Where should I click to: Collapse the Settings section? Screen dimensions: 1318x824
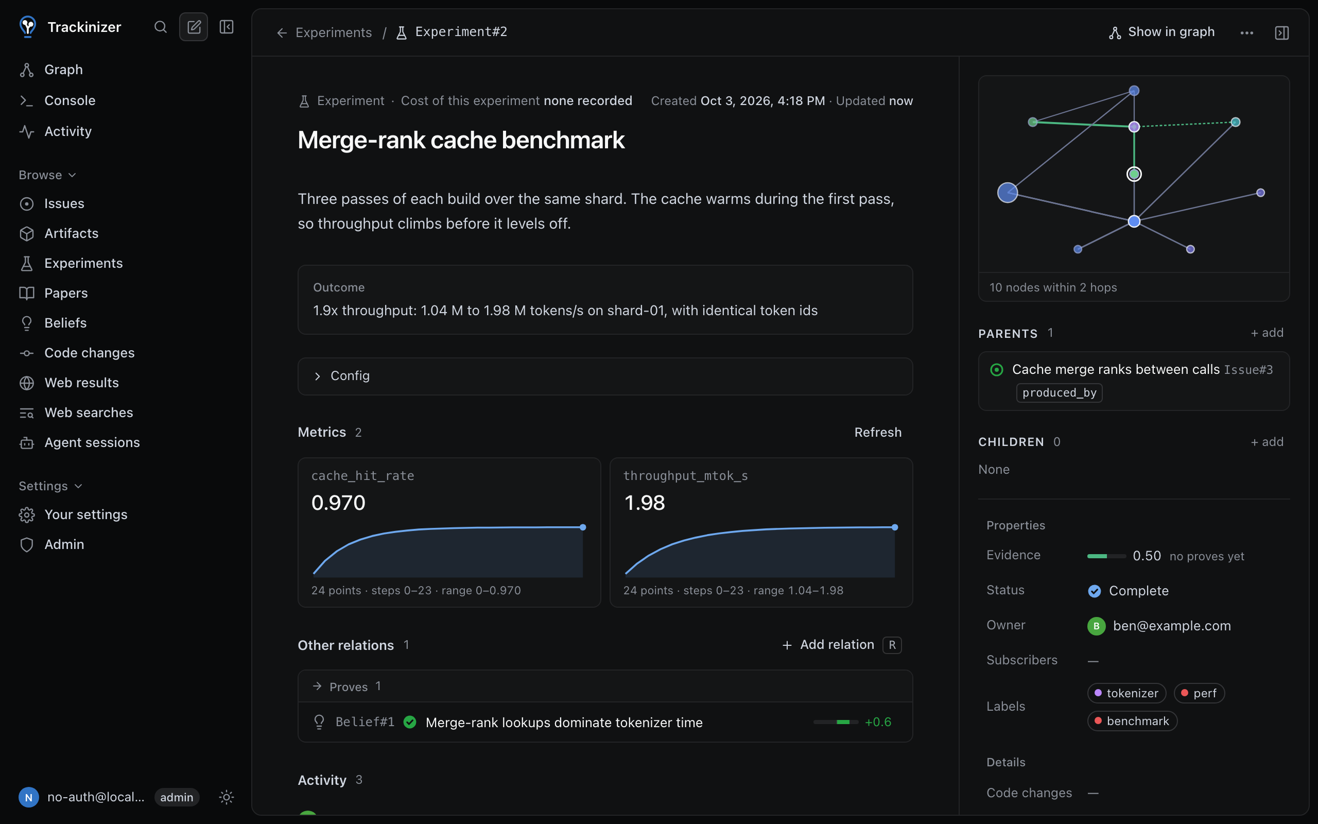(50, 486)
